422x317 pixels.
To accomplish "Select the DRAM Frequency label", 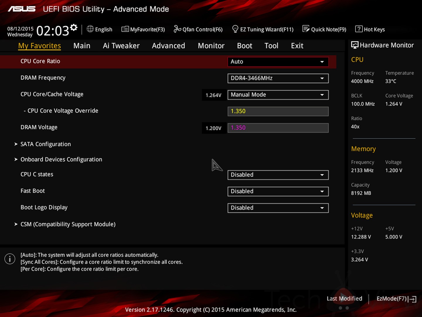I will point(43,78).
